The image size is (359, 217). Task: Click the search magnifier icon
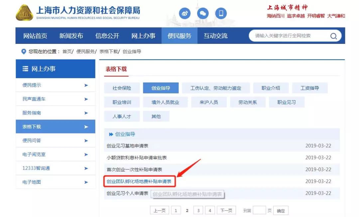333,36
